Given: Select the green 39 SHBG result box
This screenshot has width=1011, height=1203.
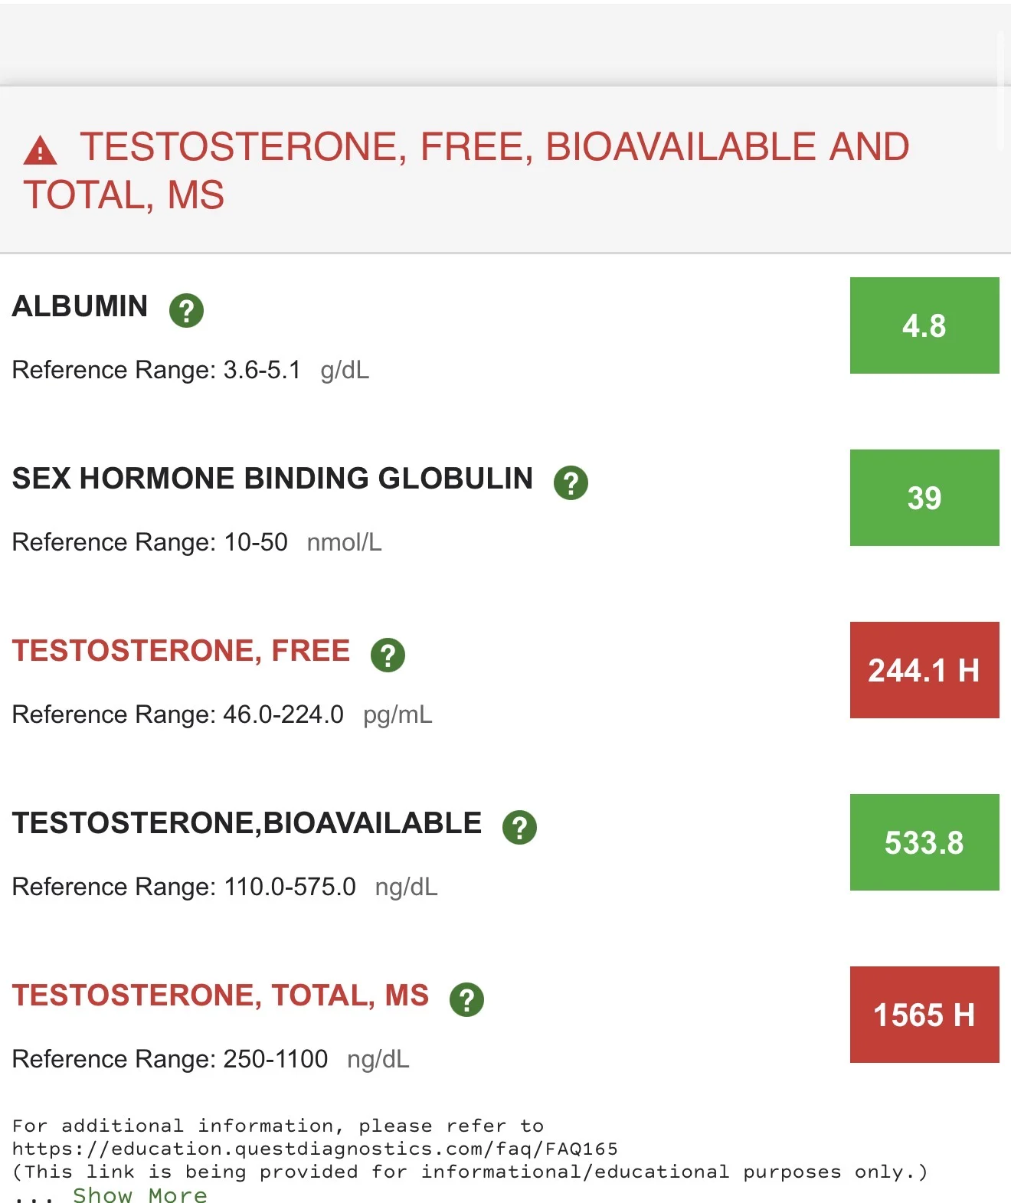Looking at the screenshot, I should point(924,498).
